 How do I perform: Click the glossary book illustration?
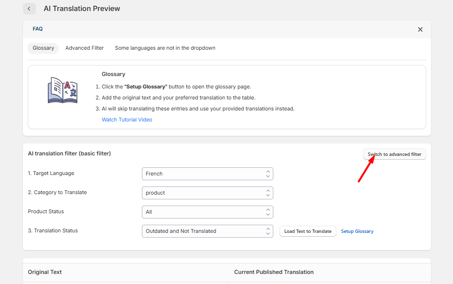62,90
